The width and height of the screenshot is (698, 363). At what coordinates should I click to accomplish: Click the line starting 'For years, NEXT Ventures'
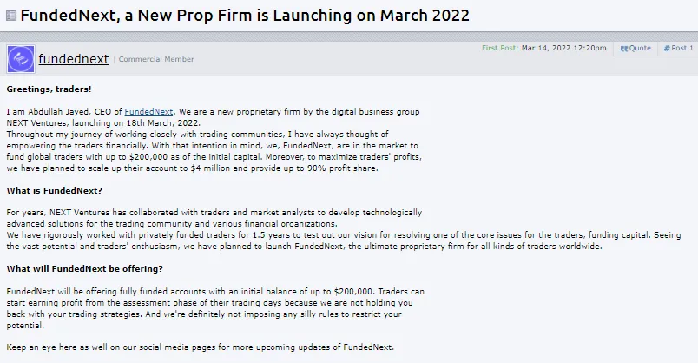click(x=214, y=213)
